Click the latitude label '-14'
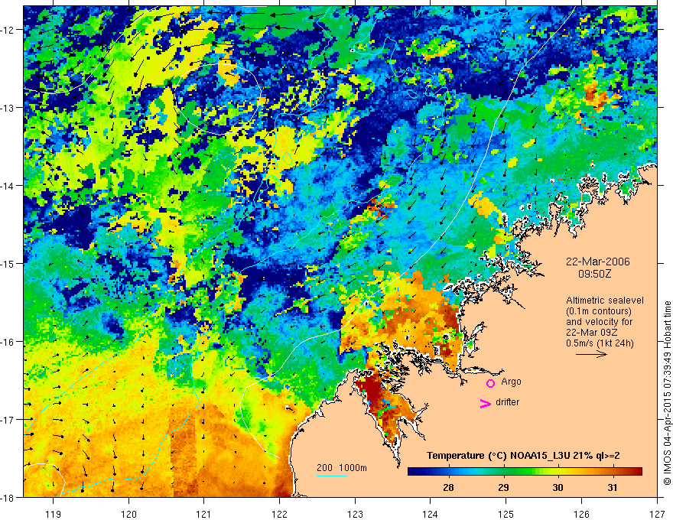 [8, 186]
